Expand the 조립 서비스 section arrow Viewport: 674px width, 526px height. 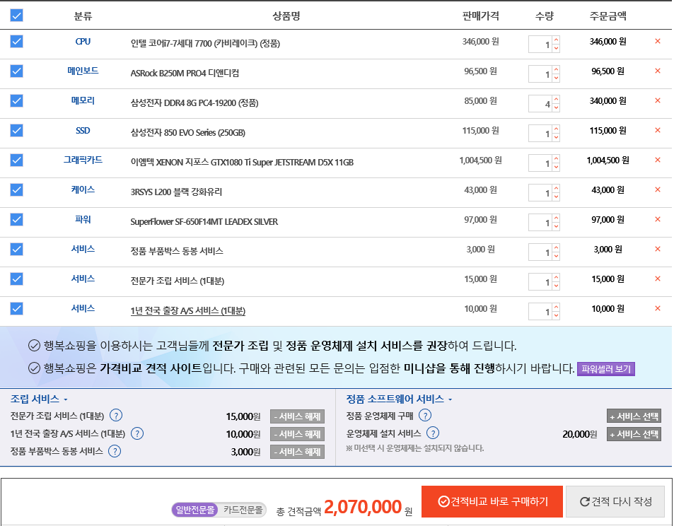click(x=65, y=399)
